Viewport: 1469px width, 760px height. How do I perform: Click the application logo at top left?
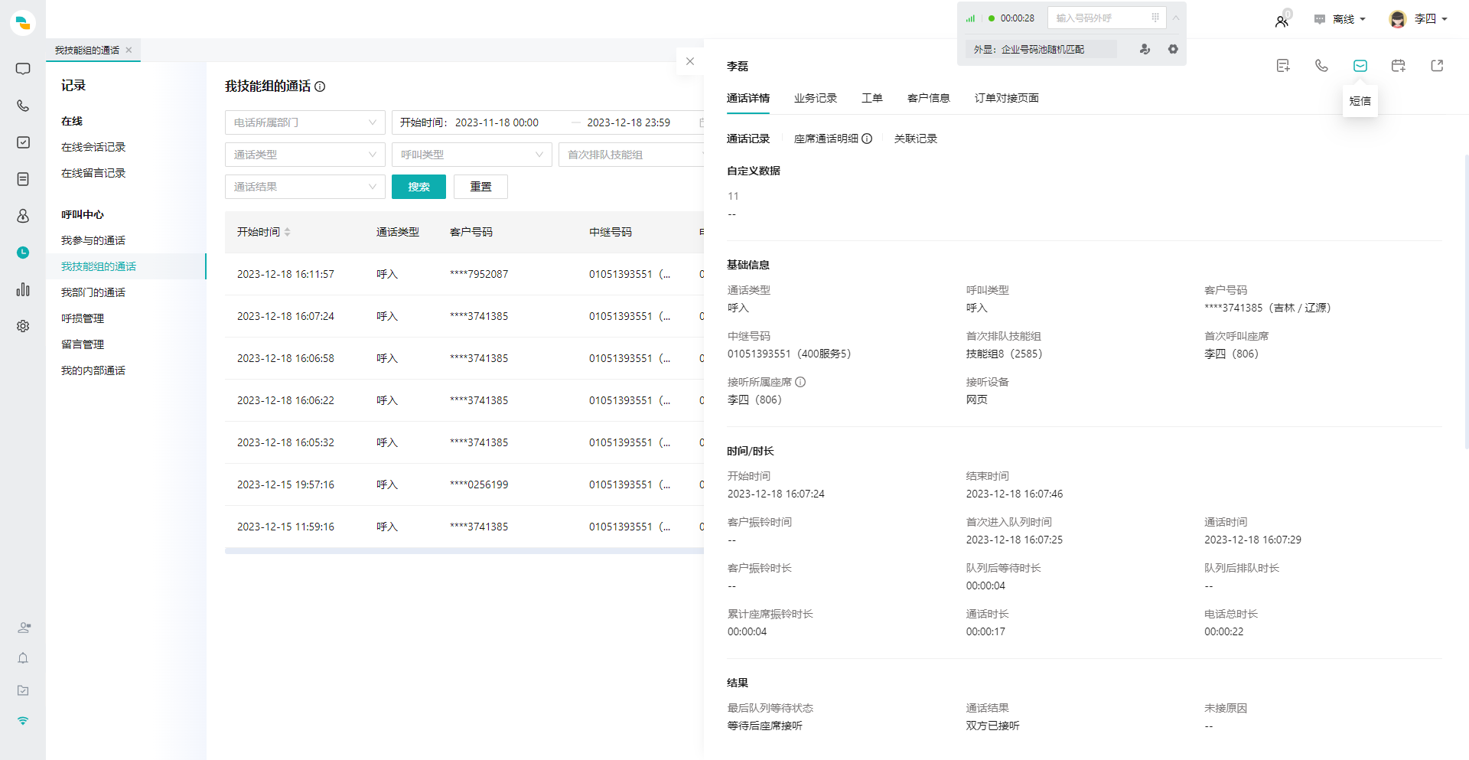point(23,23)
